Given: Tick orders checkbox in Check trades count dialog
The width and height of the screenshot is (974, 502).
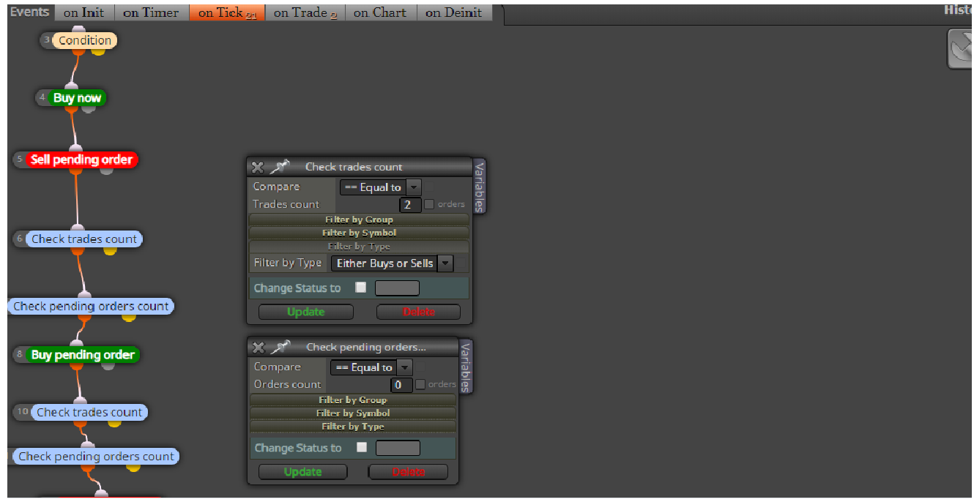Looking at the screenshot, I should [x=429, y=204].
